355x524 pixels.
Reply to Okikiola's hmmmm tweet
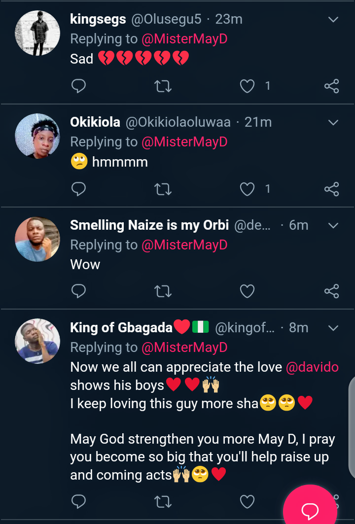pyautogui.click(x=79, y=189)
